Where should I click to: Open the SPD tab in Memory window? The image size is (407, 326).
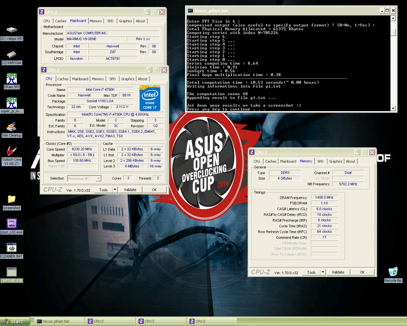coord(321,161)
